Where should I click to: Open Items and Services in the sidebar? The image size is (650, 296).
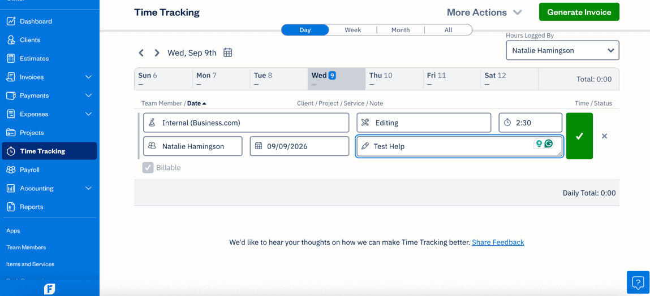[x=30, y=264]
